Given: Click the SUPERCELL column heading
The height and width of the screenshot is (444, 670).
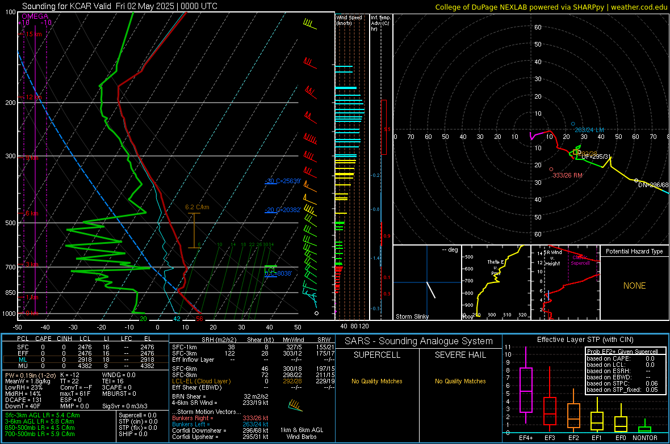Looking at the screenshot, I should tap(377, 355).
